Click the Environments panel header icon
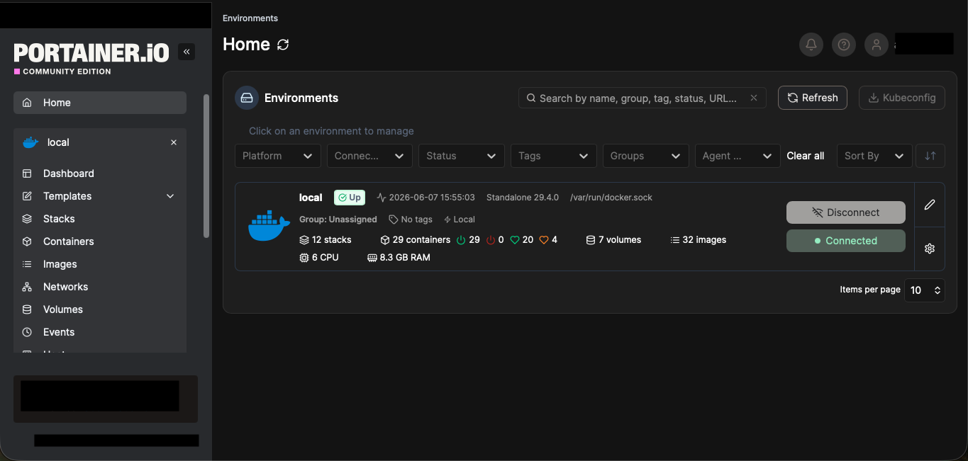The image size is (968, 461). [x=247, y=98]
